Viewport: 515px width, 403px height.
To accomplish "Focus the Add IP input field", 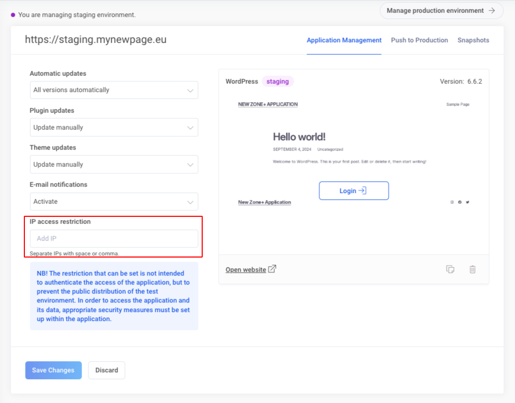I will (x=114, y=239).
